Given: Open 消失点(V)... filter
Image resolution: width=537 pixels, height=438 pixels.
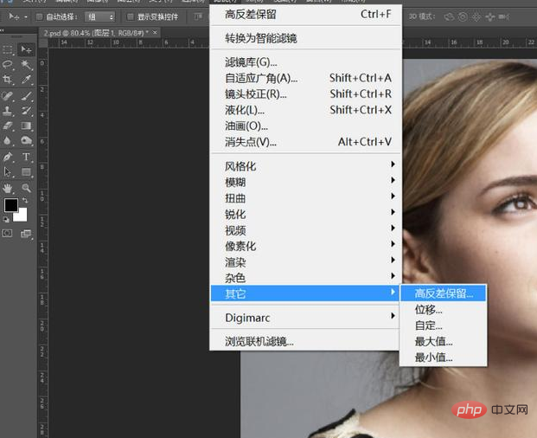Looking at the screenshot, I should click(304, 142).
